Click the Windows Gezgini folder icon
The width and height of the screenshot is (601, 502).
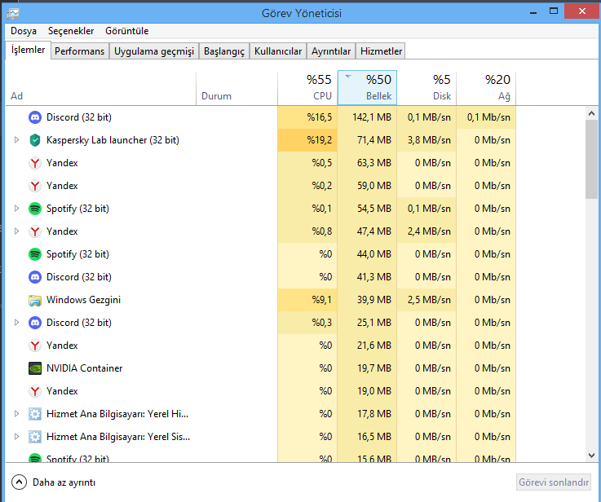[x=35, y=300]
